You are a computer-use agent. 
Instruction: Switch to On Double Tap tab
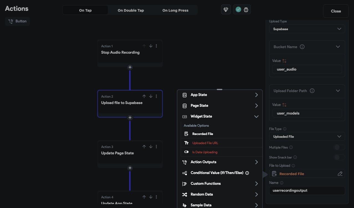pyautogui.click(x=131, y=10)
